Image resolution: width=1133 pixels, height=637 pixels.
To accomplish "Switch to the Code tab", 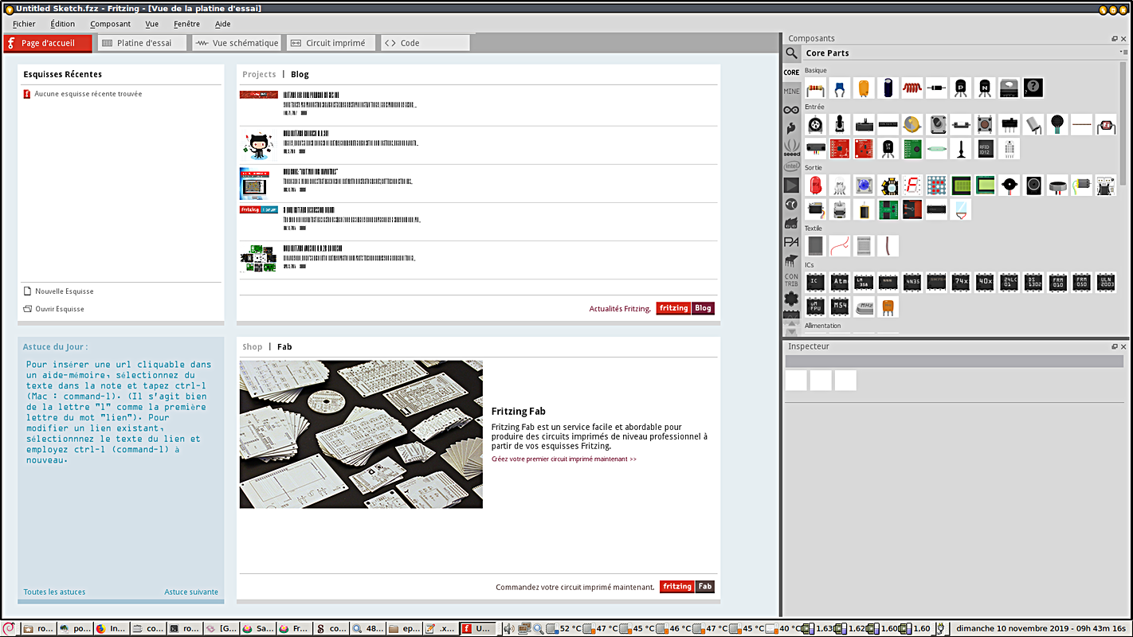I will [425, 43].
